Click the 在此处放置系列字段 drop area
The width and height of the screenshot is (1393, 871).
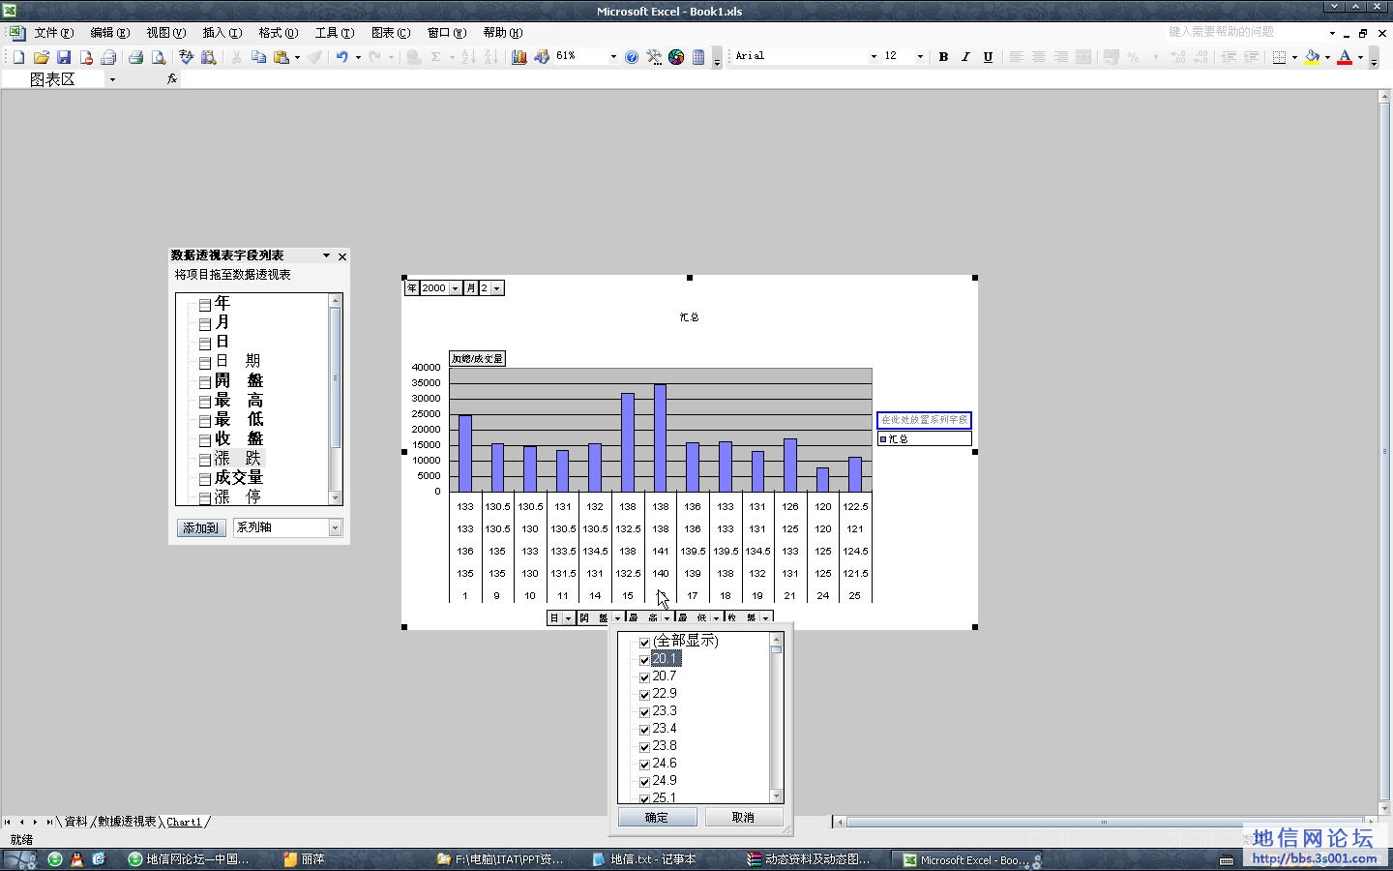924,420
